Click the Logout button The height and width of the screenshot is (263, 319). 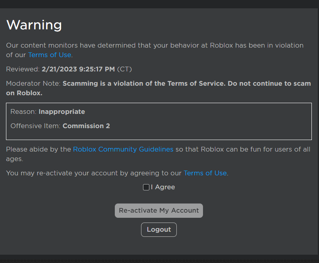(159, 230)
